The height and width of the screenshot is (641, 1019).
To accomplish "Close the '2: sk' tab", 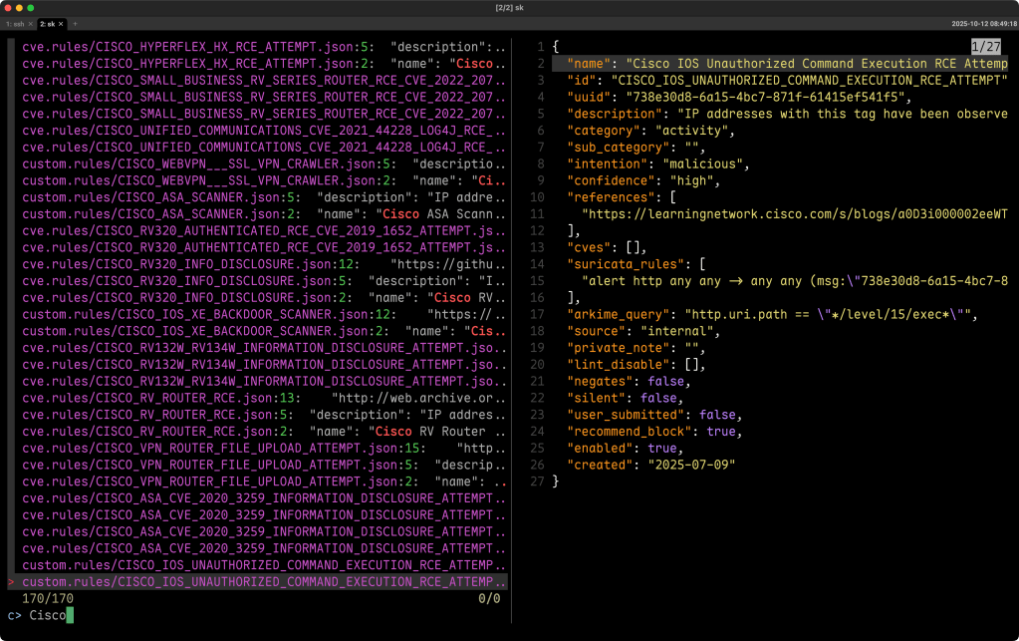I will 61,23.
